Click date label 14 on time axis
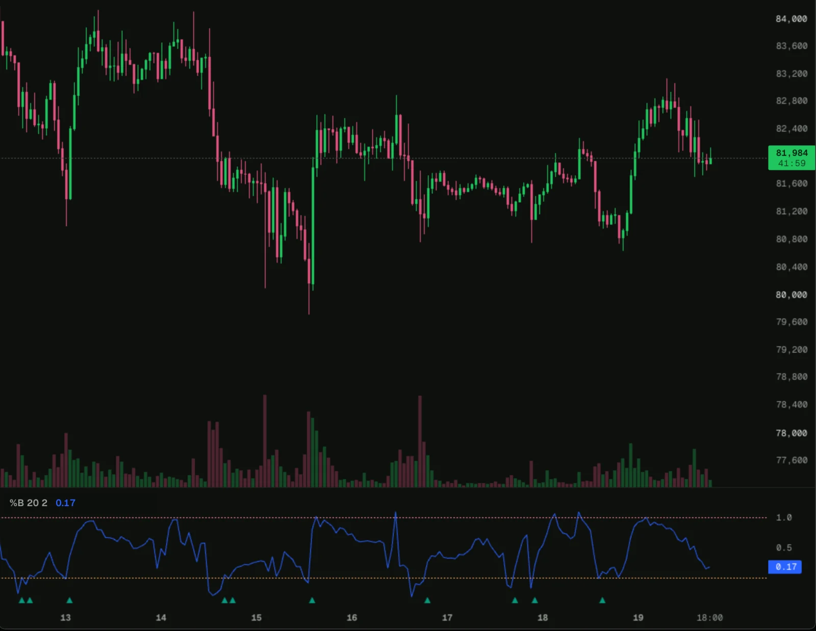This screenshot has height=631, width=816. 161,618
